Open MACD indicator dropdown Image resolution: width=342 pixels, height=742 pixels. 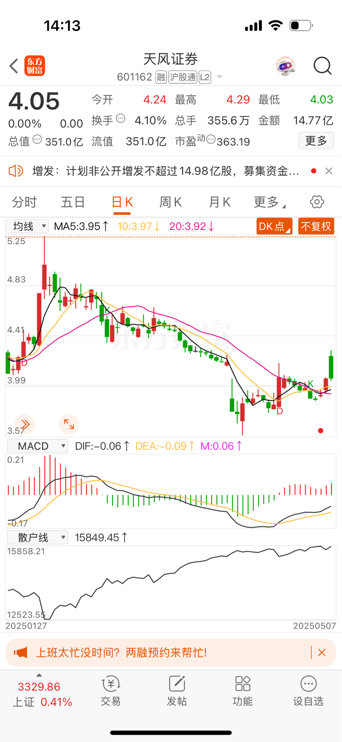coord(37,446)
